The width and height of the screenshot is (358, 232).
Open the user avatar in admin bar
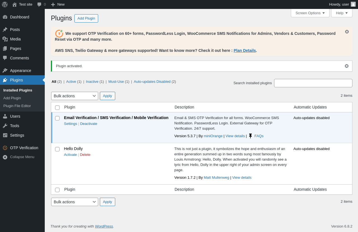point(353,4)
